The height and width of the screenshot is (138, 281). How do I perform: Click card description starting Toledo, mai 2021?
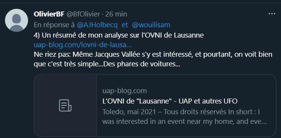[x=181, y=112]
